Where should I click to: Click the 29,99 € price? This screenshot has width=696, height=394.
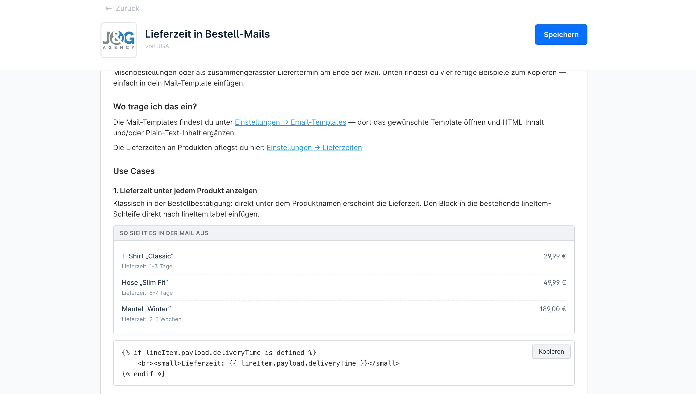tap(555, 256)
